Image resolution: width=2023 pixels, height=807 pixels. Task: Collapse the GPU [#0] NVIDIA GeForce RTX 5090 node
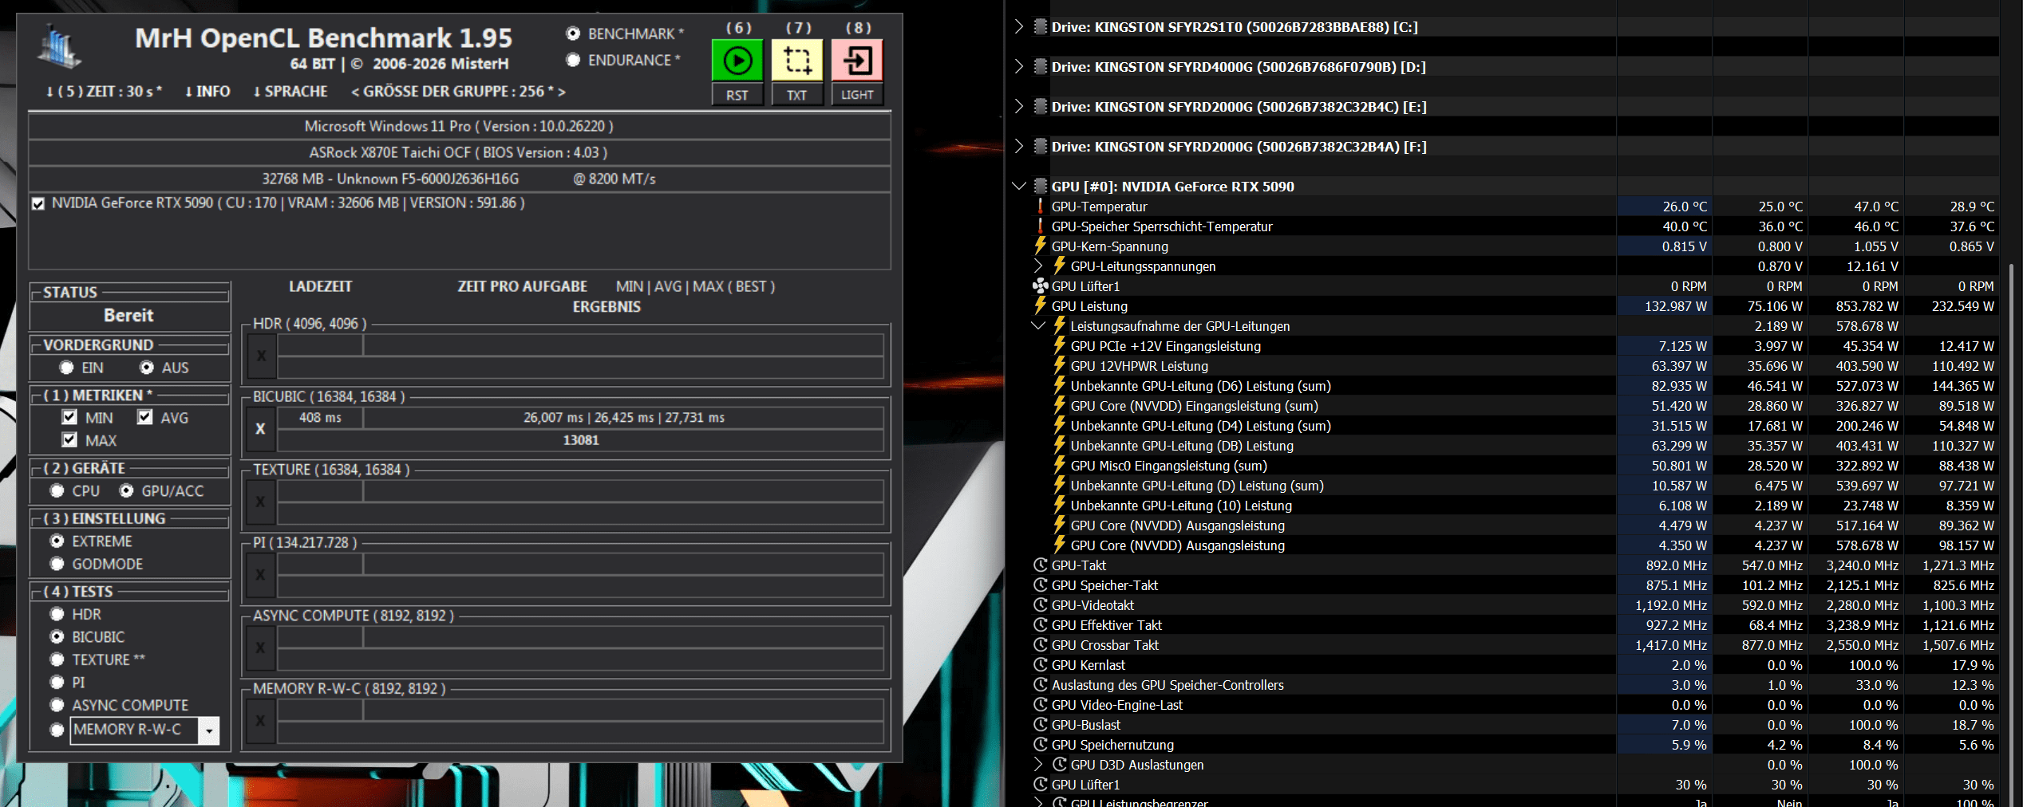tap(1019, 187)
